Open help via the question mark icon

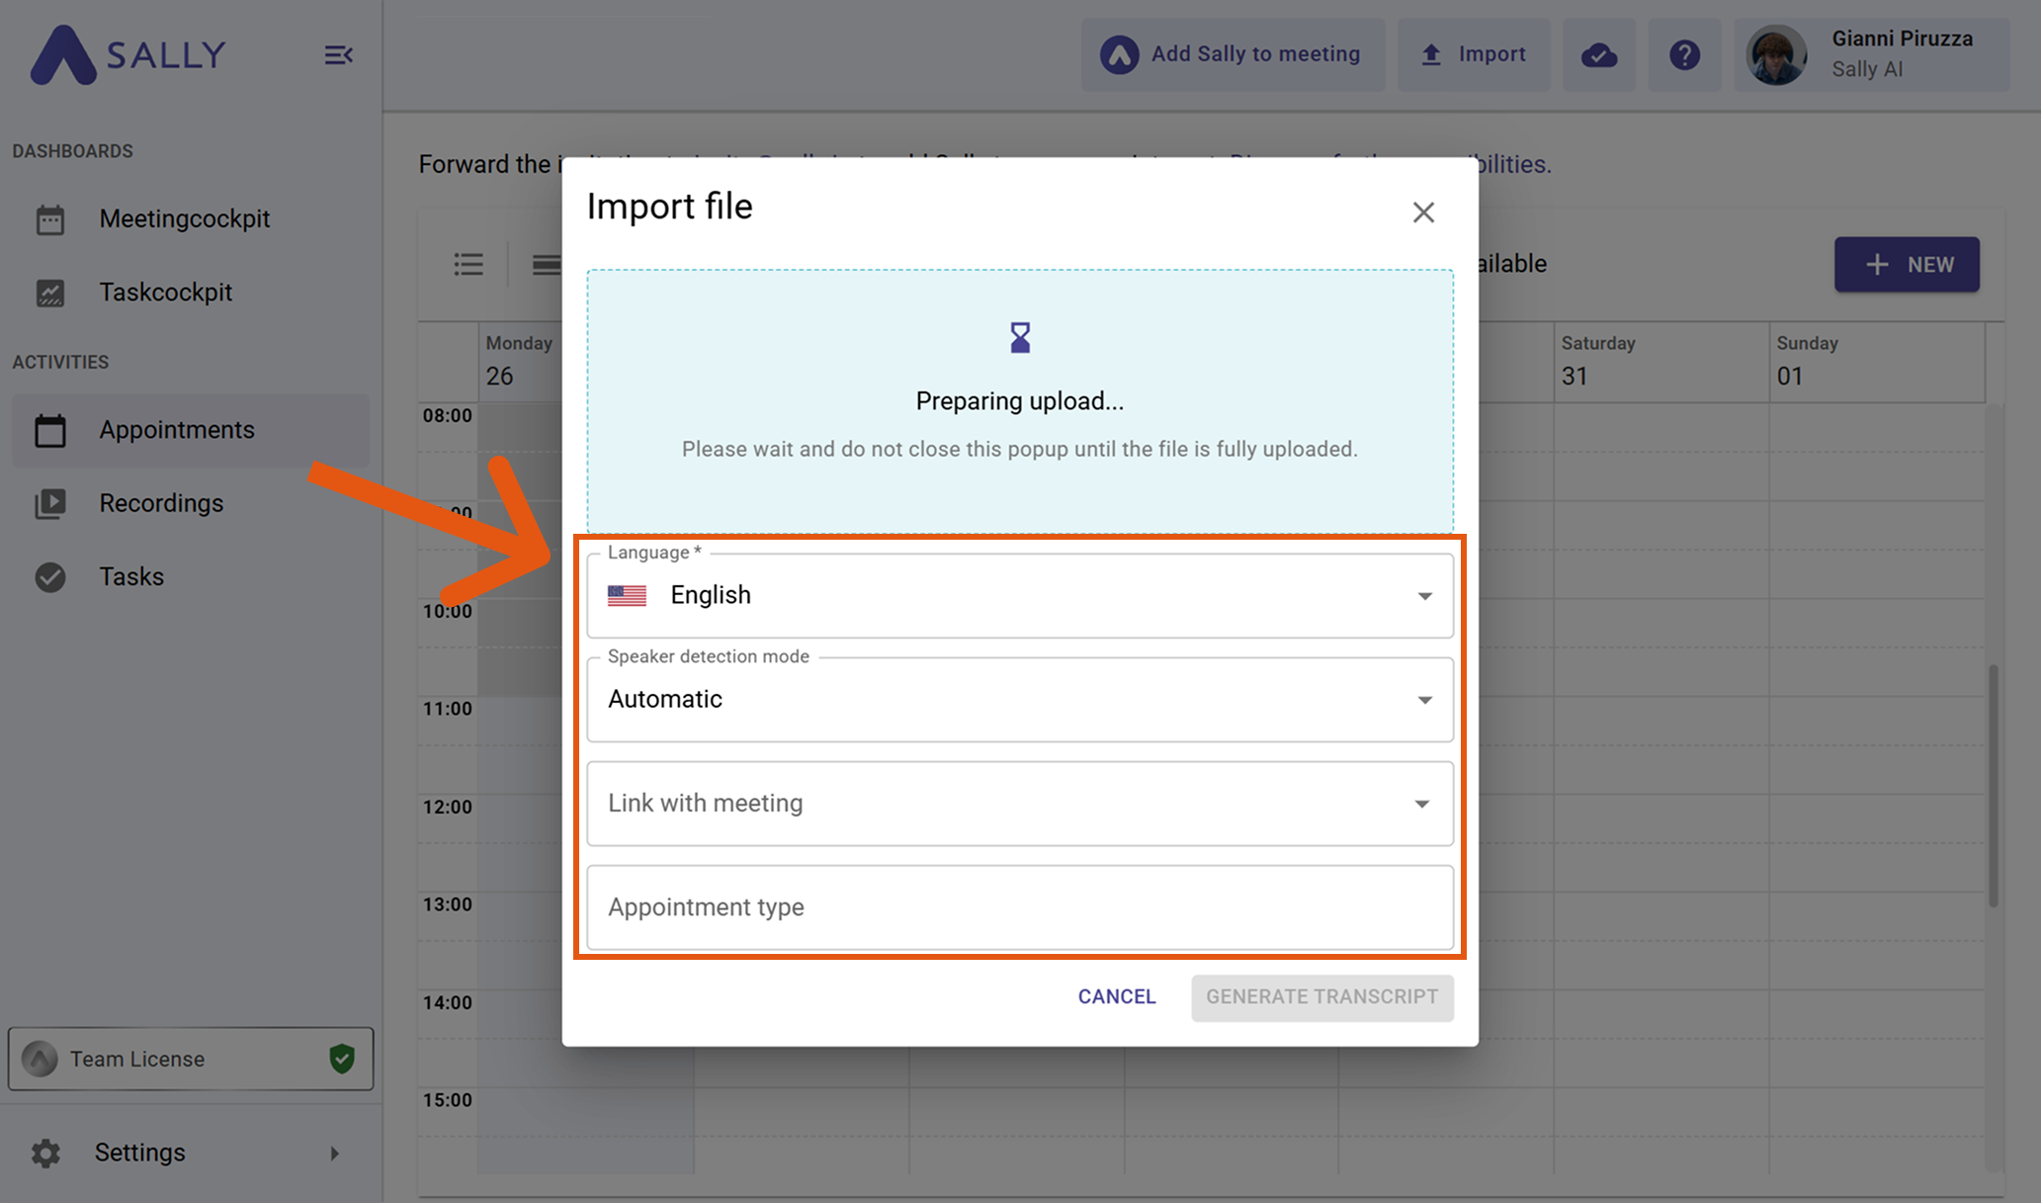1684,55
